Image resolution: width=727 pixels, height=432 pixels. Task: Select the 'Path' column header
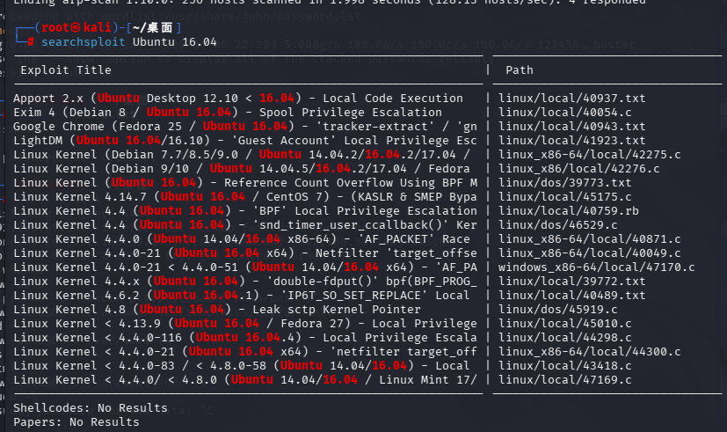[x=520, y=70]
